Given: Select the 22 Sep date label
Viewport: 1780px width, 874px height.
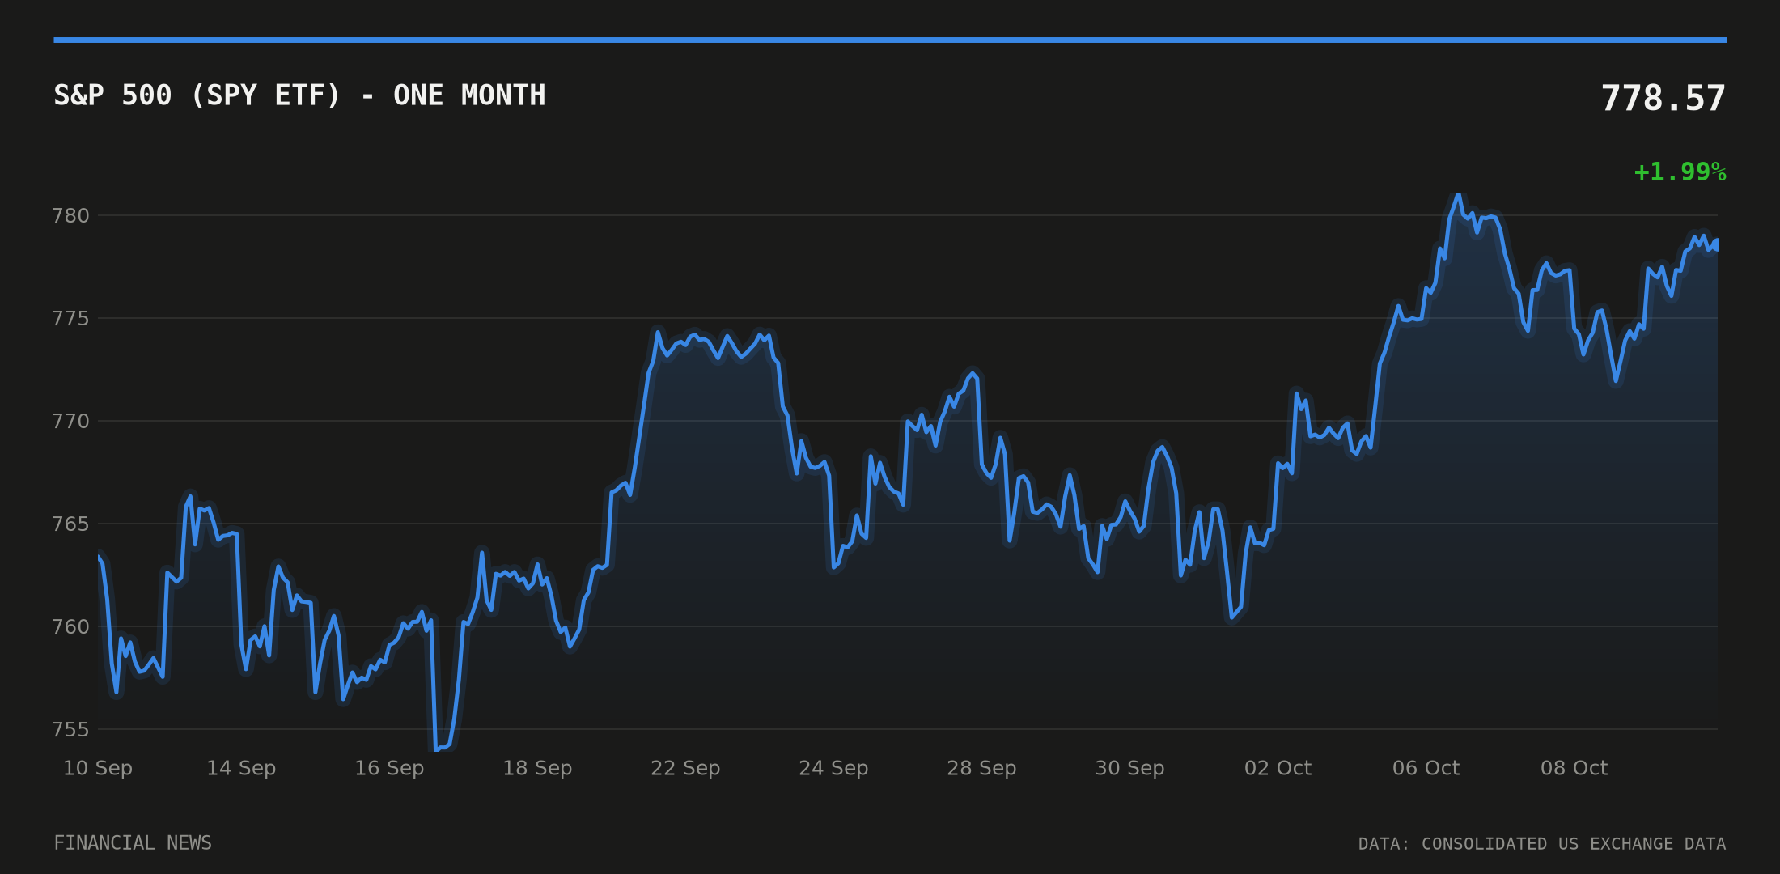Looking at the screenshot, I should 685,768.
